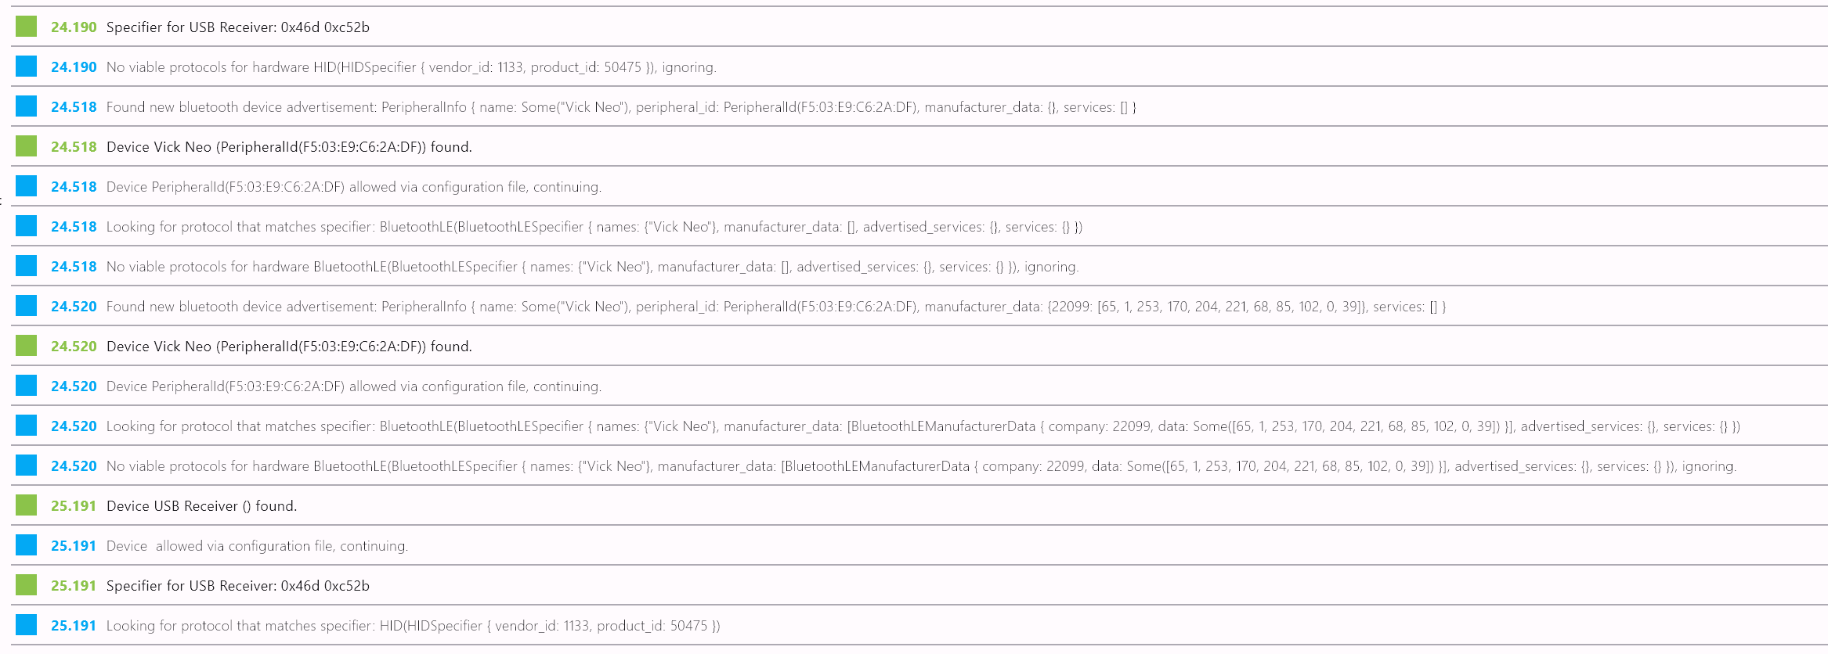1828x654 pixels.
Task: Select 24.518 'No viable protocols for hardware BluetoothLE' line
Action: [593, 267]
